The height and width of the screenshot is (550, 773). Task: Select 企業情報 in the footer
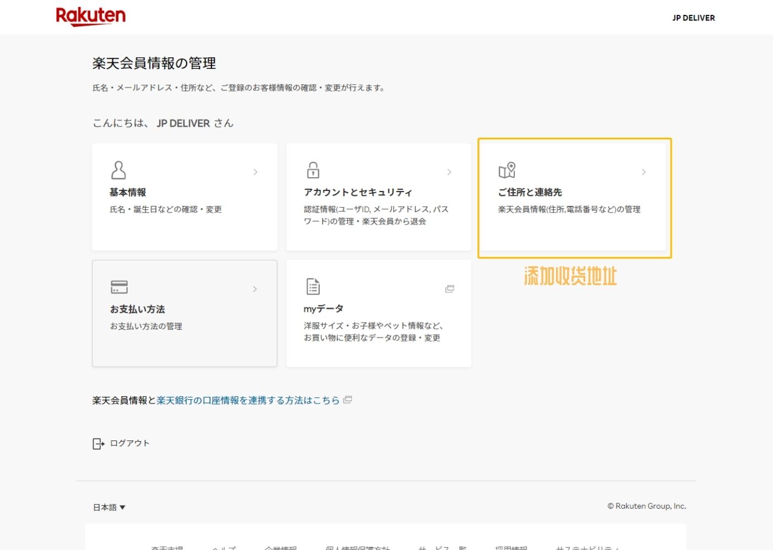click(x=282, y=548)
